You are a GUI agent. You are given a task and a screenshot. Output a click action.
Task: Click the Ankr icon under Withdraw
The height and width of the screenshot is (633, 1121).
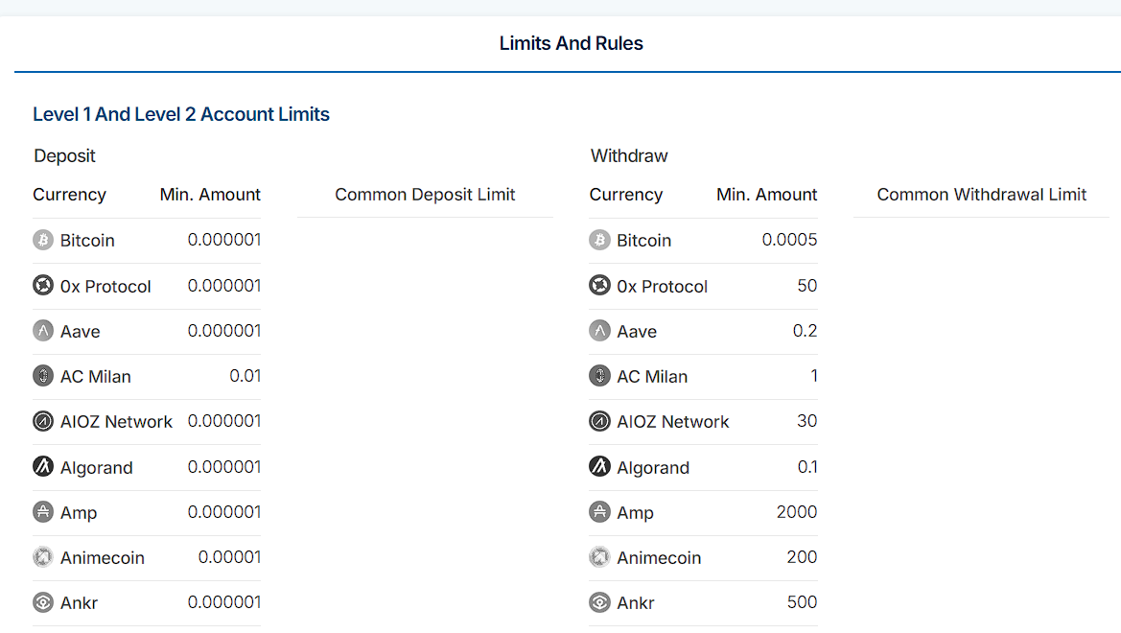pos(599,602)
